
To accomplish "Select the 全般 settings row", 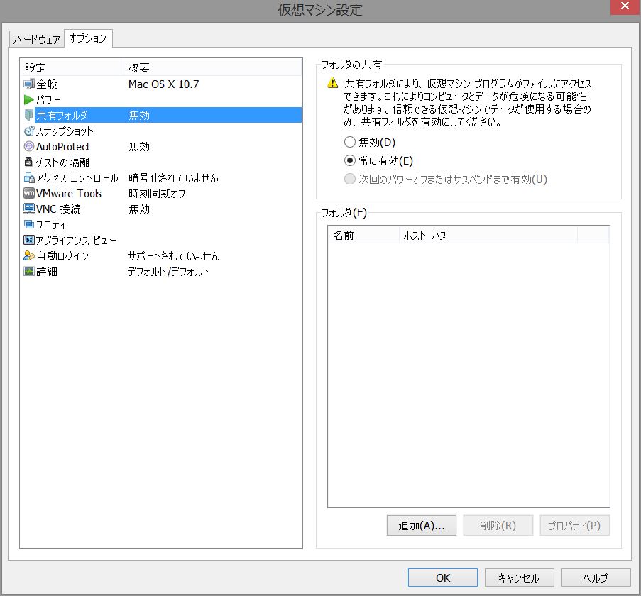I will (161, 84).
